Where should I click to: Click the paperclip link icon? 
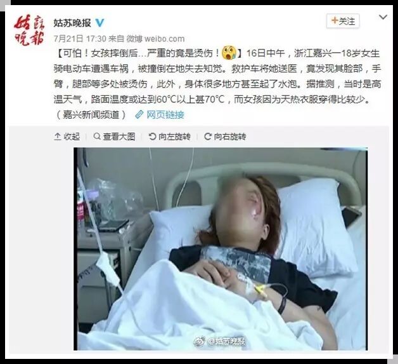[x=139, y=115]
